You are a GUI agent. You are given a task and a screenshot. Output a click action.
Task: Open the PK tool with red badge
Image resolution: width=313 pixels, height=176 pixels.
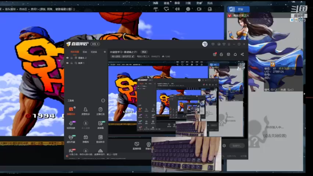click(71, 151)
